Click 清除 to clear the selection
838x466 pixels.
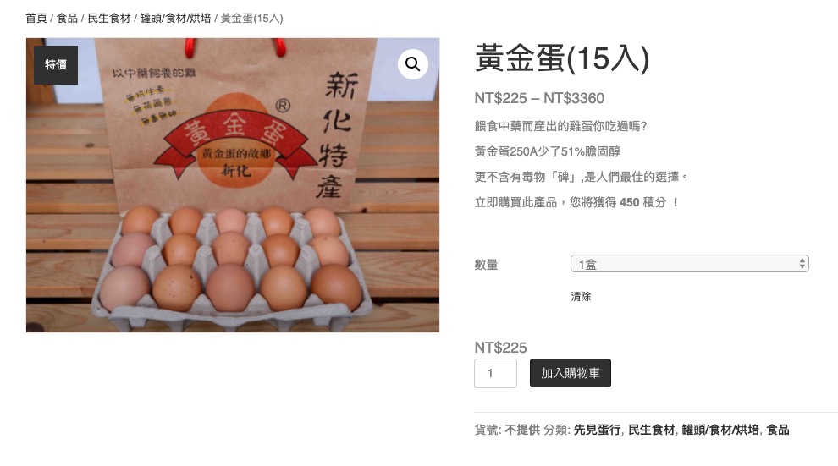point(581,297)
